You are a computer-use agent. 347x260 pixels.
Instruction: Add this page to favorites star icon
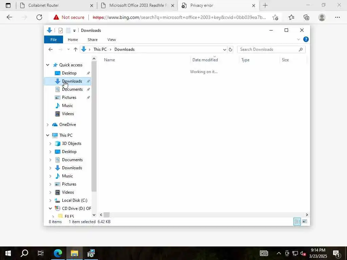[275, 17]
